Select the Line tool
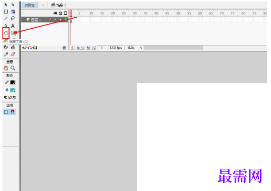This screenshot has width=271, height=191. [6, 18]
